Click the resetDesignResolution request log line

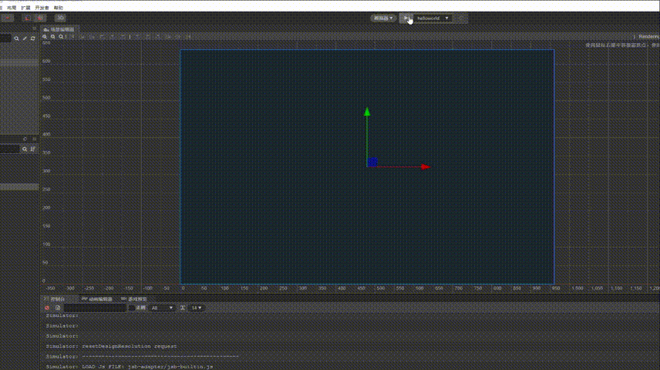[112, 346]
